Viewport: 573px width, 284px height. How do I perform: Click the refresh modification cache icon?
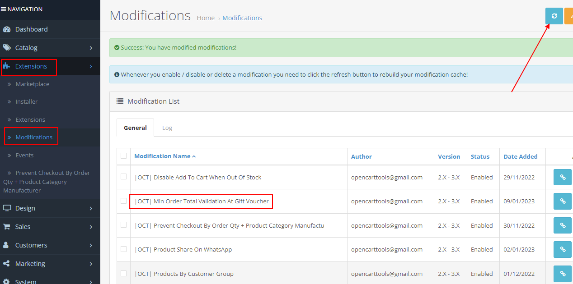pyautogui.click(x=554, y=16)
